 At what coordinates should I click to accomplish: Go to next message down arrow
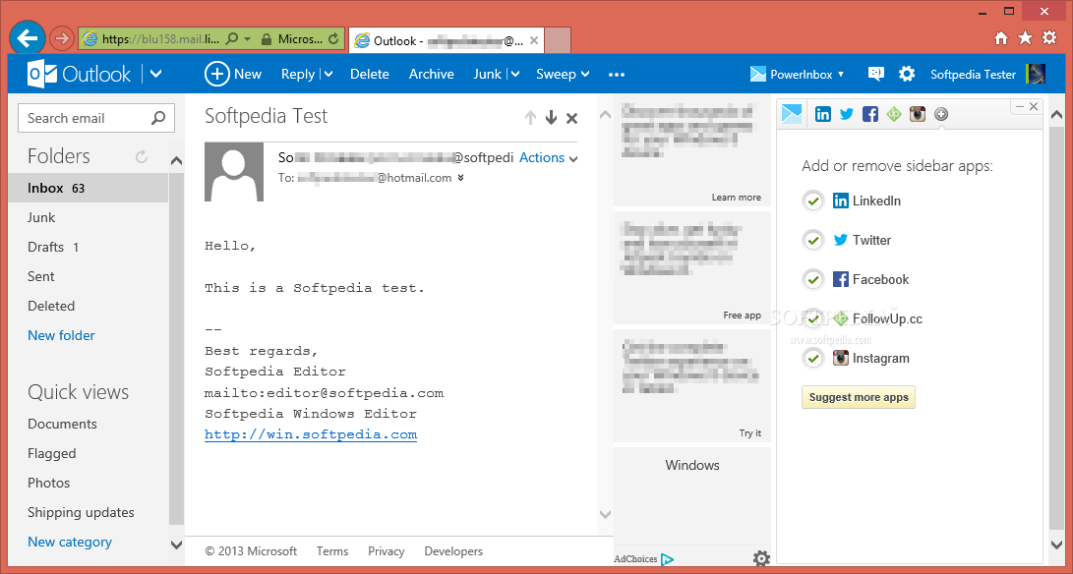[551, 118]
